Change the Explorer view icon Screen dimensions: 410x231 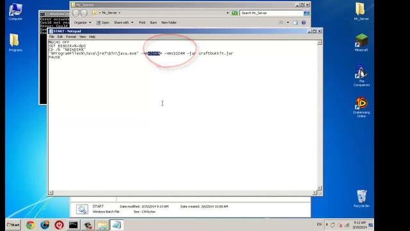pyautogui.click(x=281, y=22)
